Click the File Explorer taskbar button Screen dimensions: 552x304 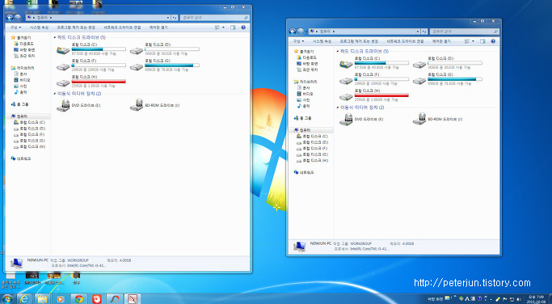pyautogui.click(x=42, y=298)
